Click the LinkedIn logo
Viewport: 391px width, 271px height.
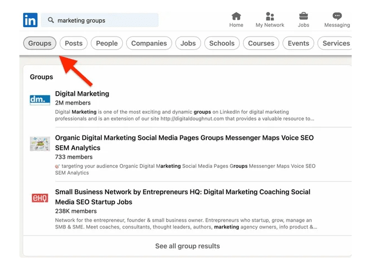point(30,20)
